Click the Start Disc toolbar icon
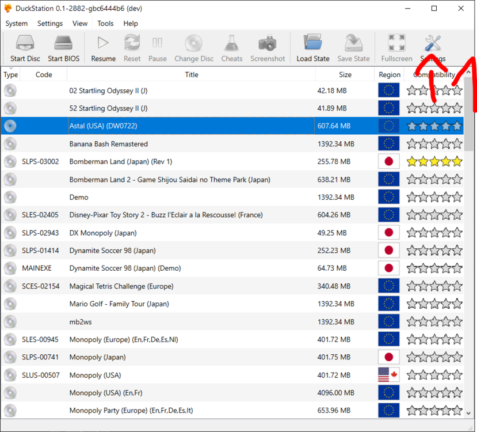 click(25, 44)
